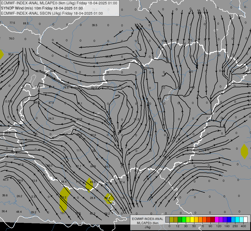Click the map value 65.6

108,57
